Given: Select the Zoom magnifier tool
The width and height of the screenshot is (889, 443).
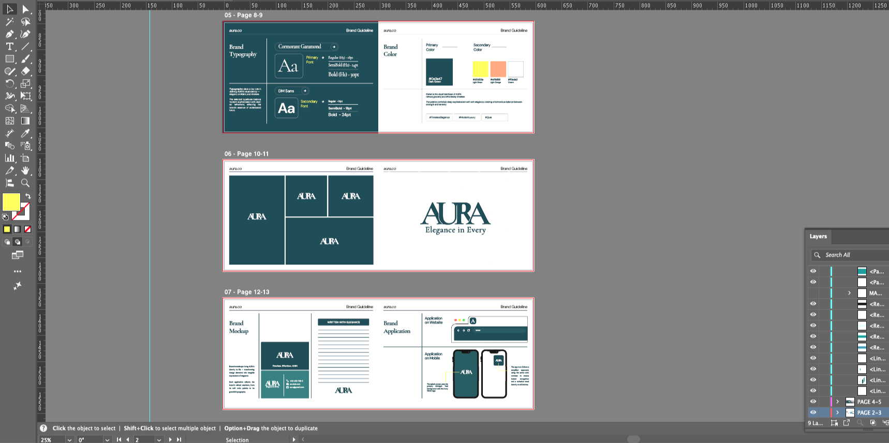Looking at the screenshot, I should coord(25,183).
